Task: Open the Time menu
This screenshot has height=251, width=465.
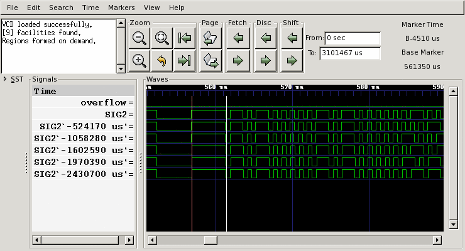Action: pyautogui.click(x=90, y=8)
